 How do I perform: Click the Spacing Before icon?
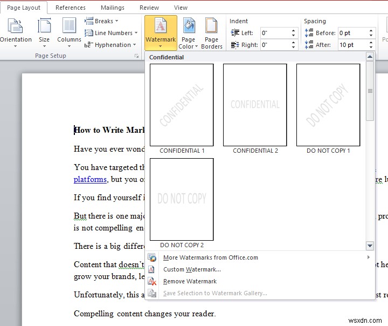309,33
